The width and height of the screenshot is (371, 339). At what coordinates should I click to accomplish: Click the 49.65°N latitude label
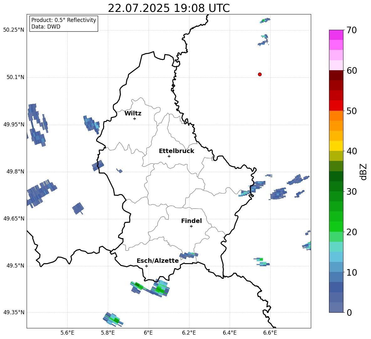click(x=14, y=219)
